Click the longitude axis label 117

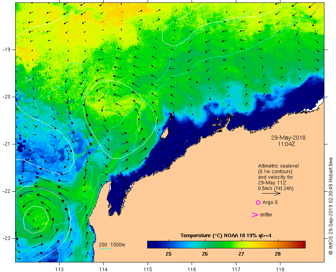point(236,270)
